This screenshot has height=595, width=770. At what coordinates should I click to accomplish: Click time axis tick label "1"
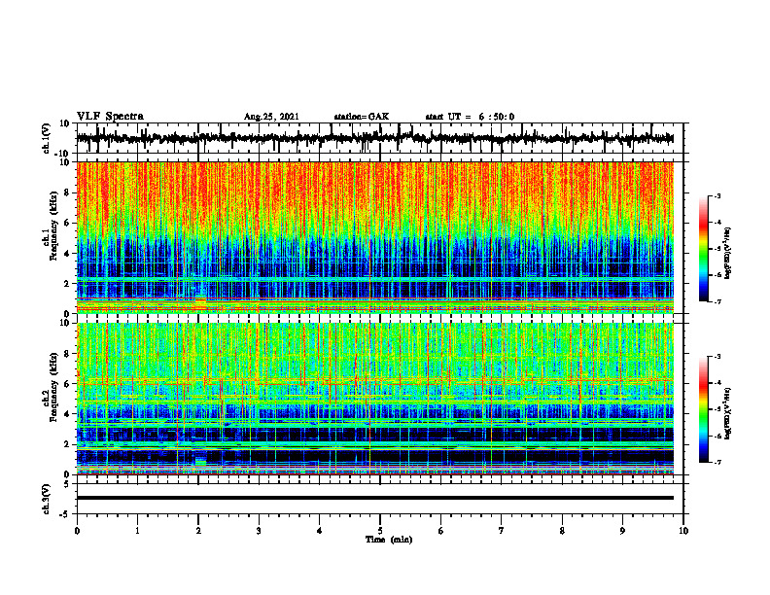[x=137, y=531]
